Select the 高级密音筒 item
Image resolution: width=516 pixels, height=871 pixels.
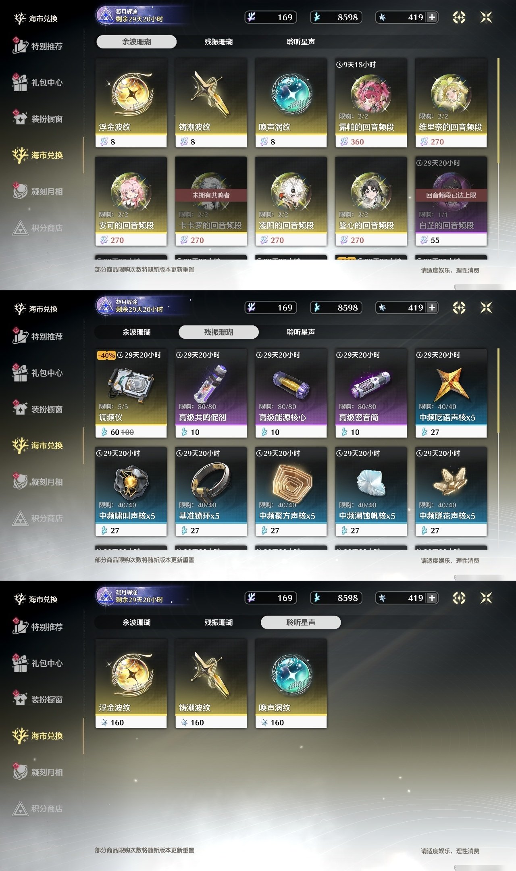371,393
